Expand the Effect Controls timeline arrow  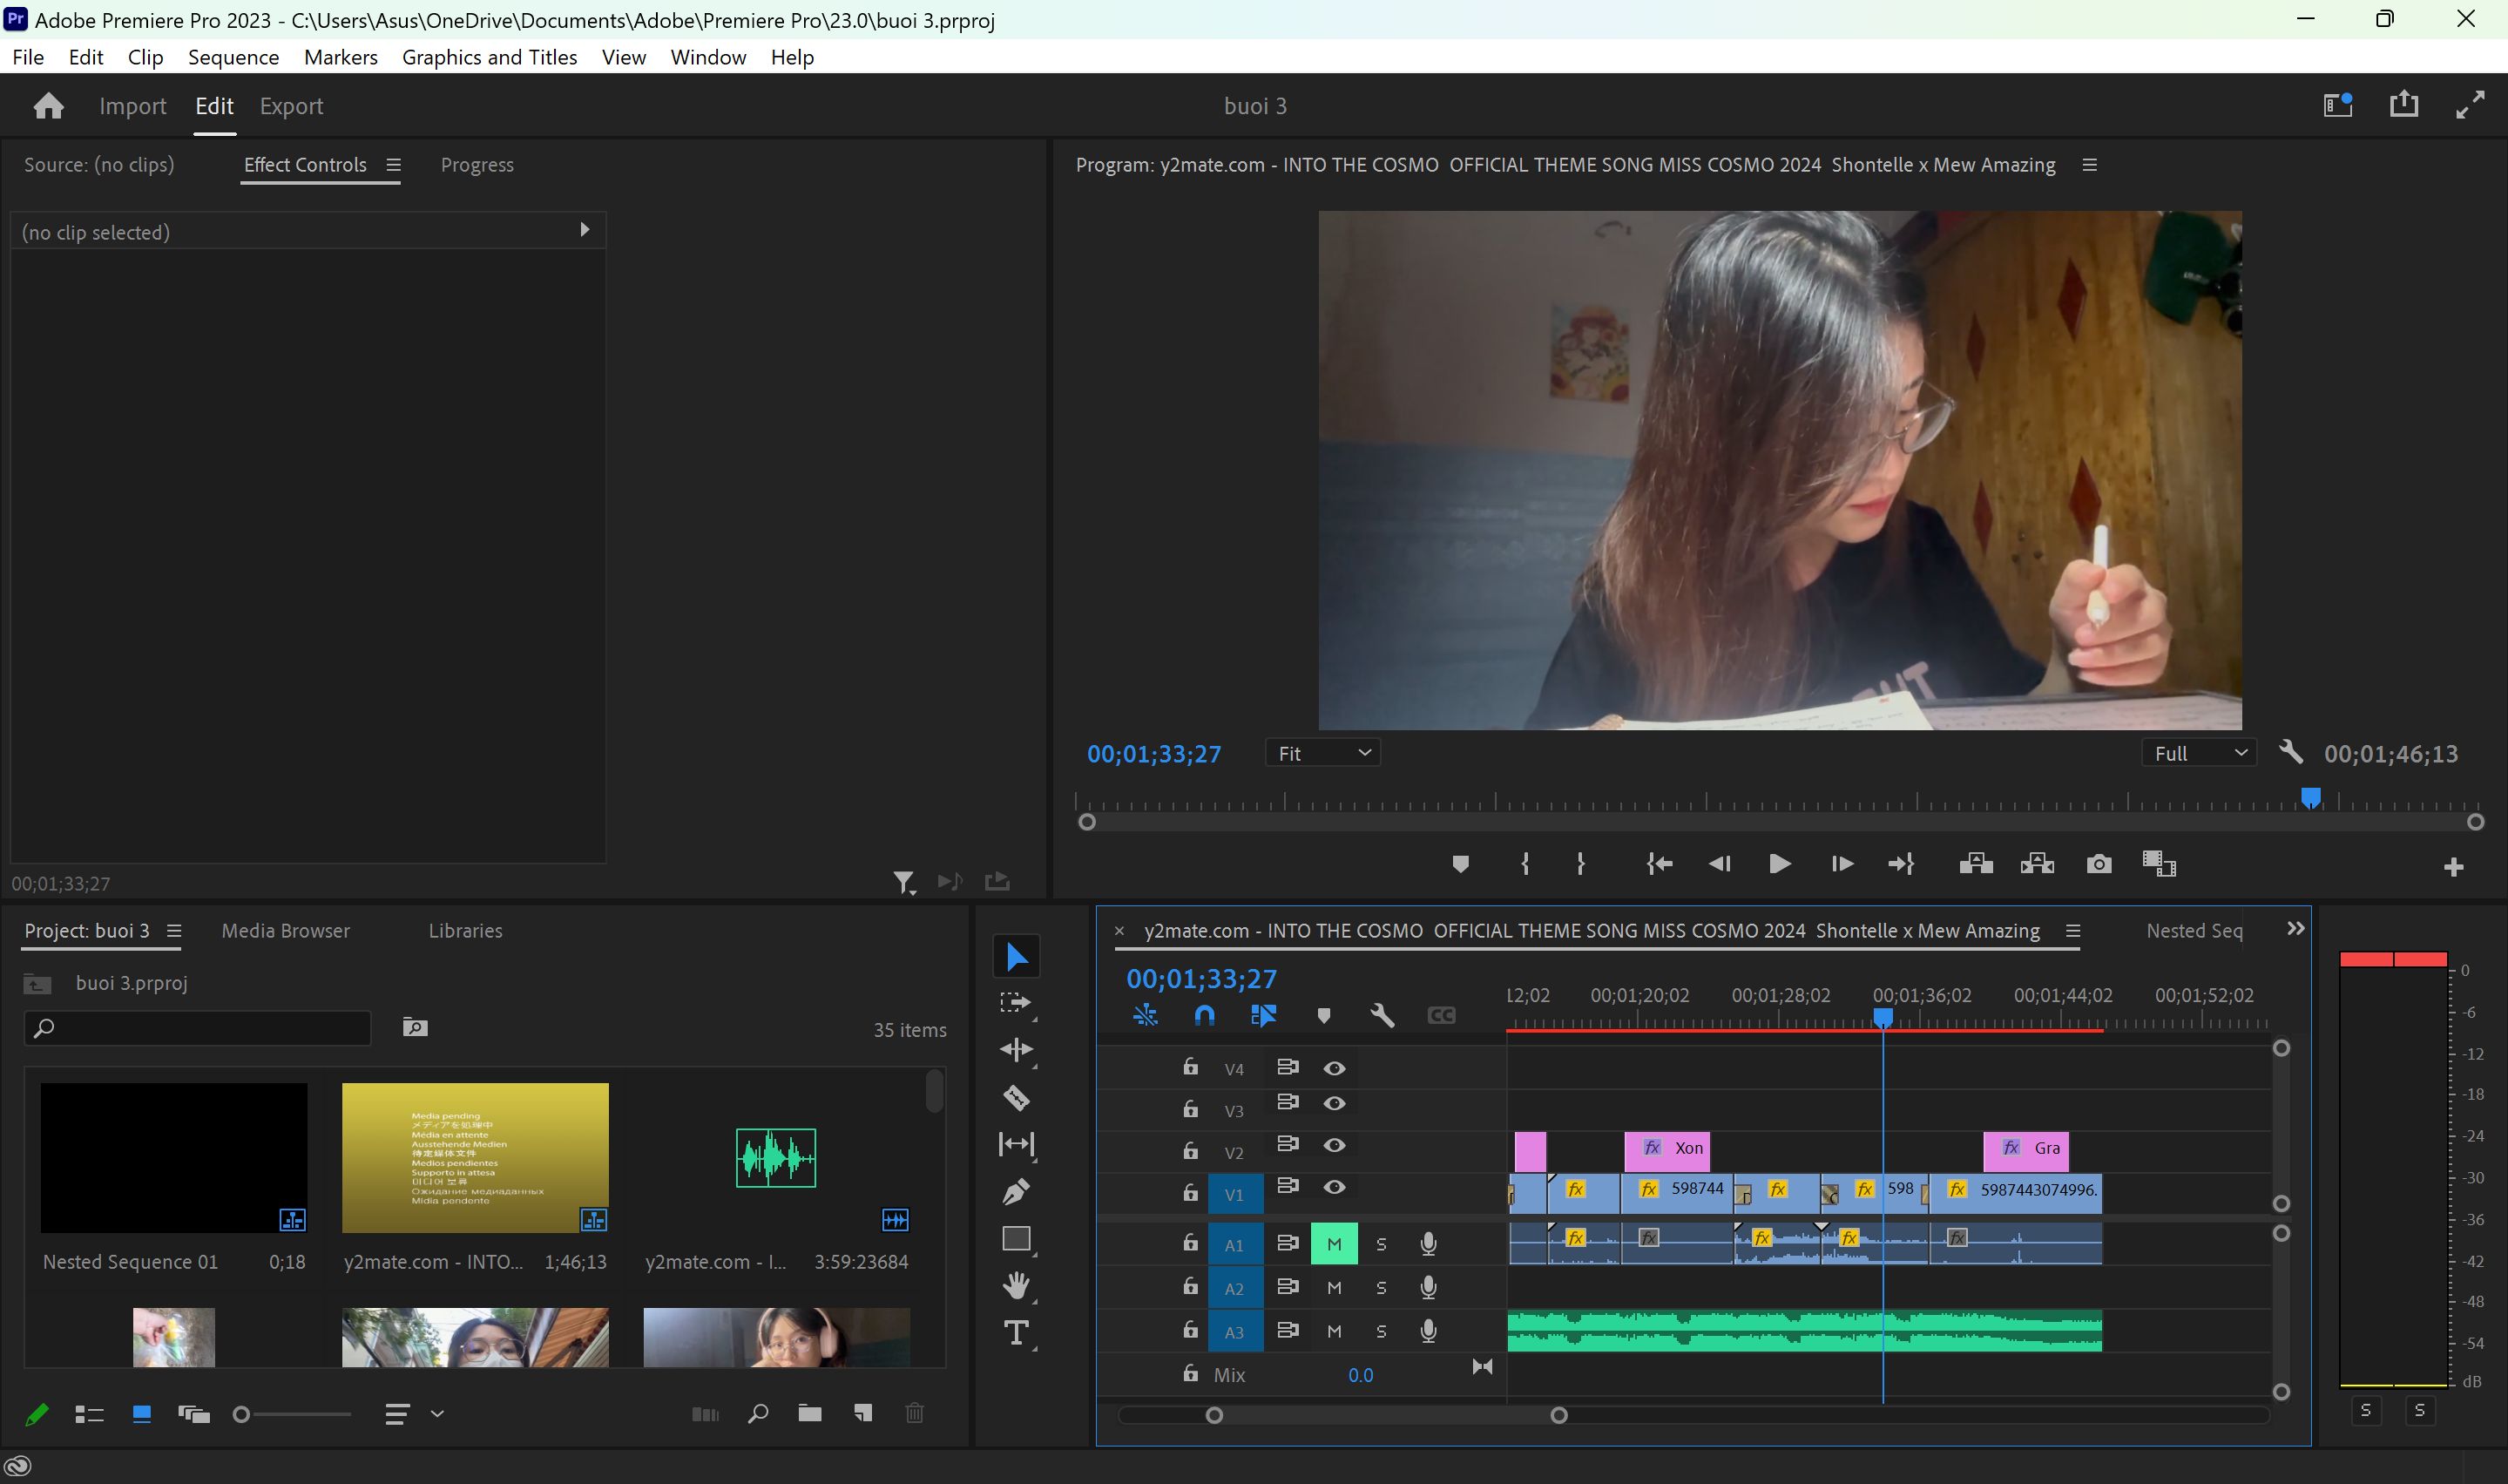point(585,230)
